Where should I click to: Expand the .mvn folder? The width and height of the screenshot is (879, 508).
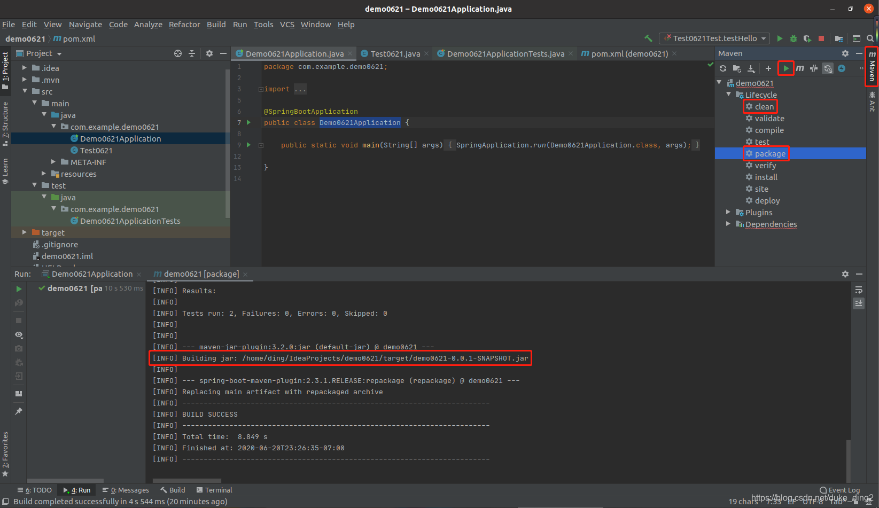[25, 80]
